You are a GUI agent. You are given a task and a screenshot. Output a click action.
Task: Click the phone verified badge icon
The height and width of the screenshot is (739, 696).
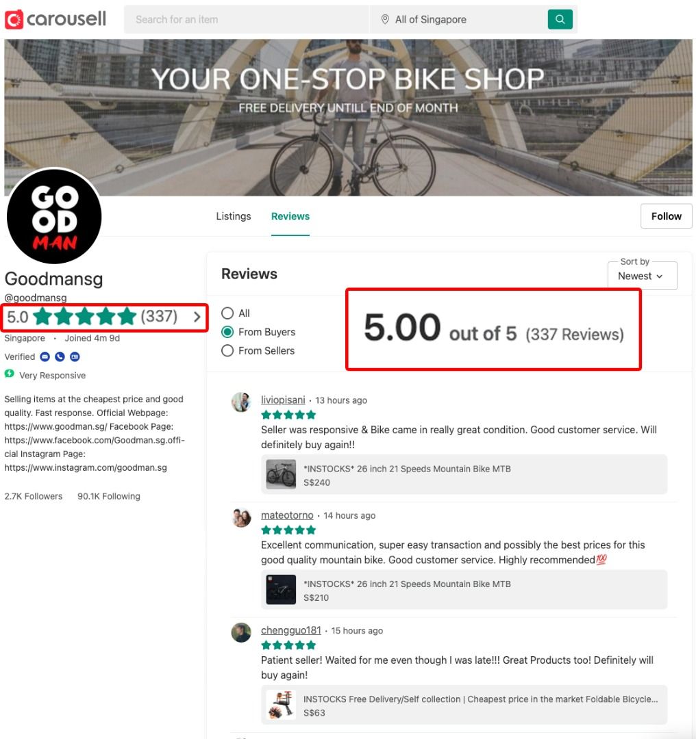coord(60,356)
